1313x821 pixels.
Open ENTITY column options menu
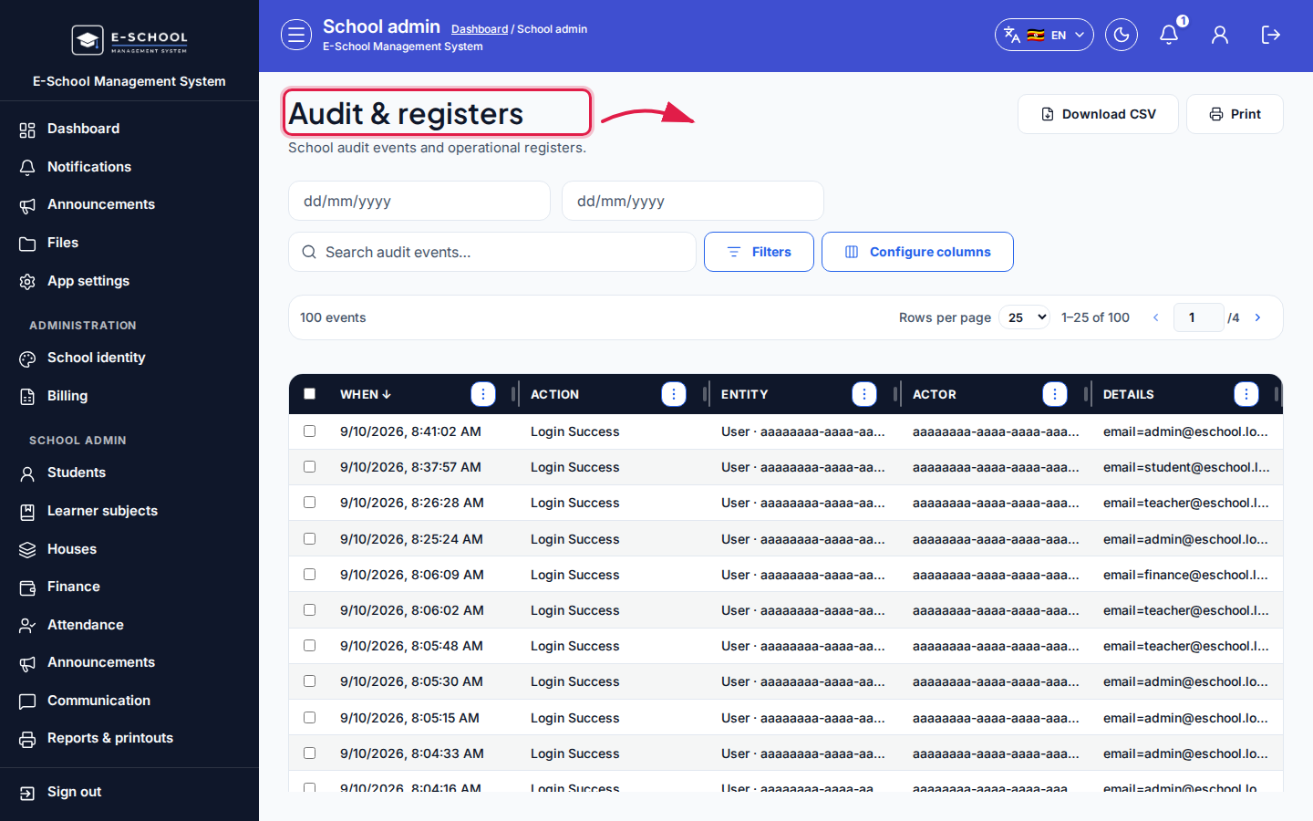(864, 394)
